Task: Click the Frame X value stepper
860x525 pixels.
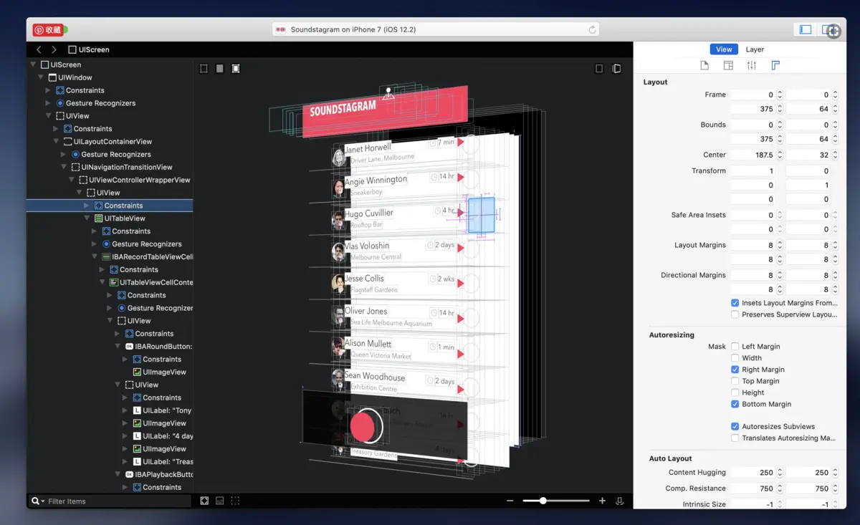Action: click(780, 95)
